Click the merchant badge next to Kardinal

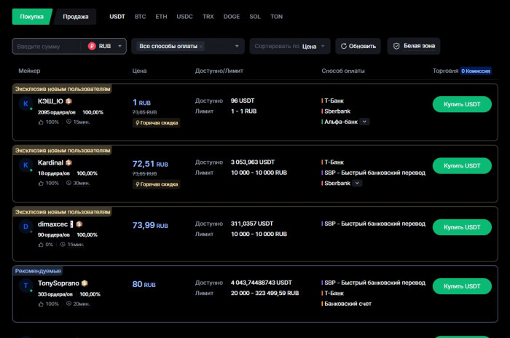[x=68, y=162]
